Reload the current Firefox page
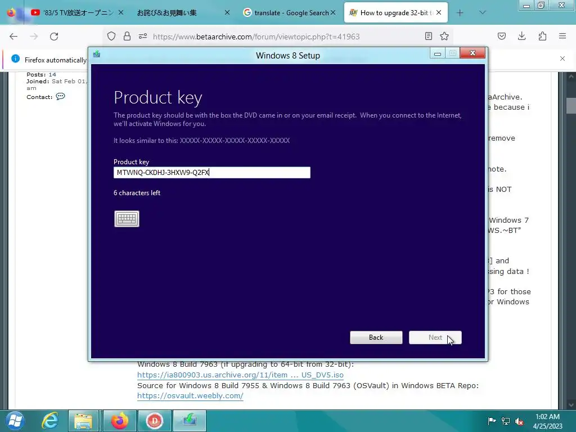 click(x=54, y=37)
